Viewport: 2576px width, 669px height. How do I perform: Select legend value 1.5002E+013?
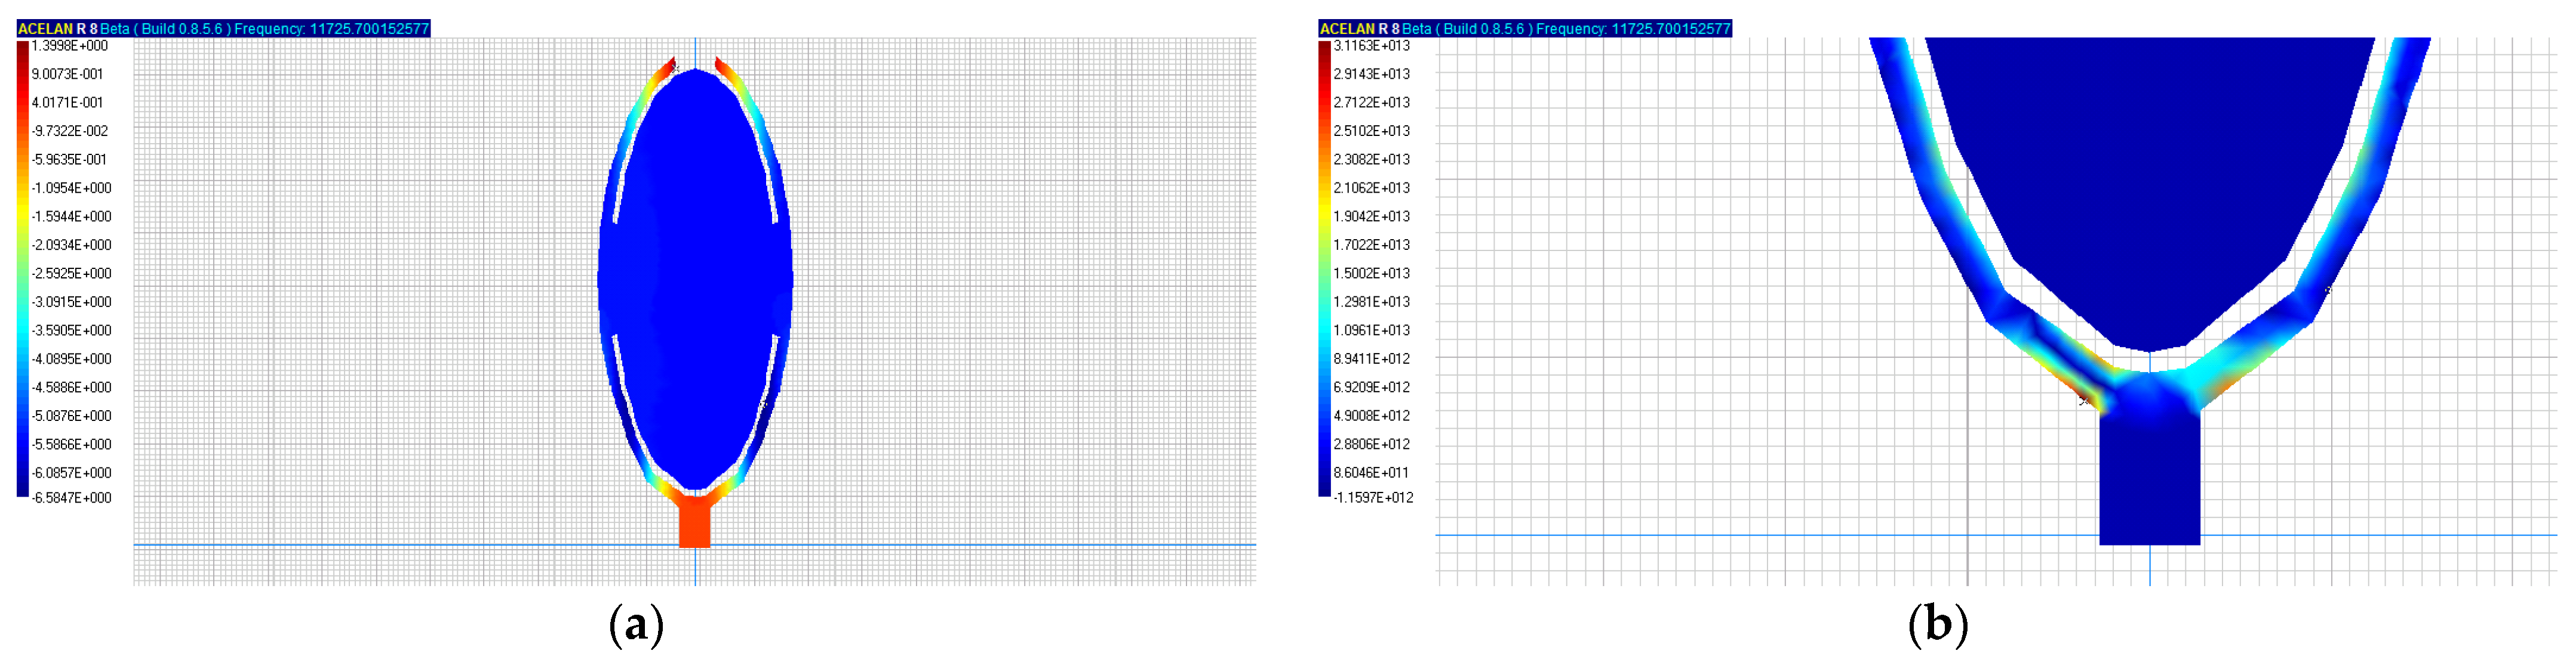click(x=1372, y=274)
